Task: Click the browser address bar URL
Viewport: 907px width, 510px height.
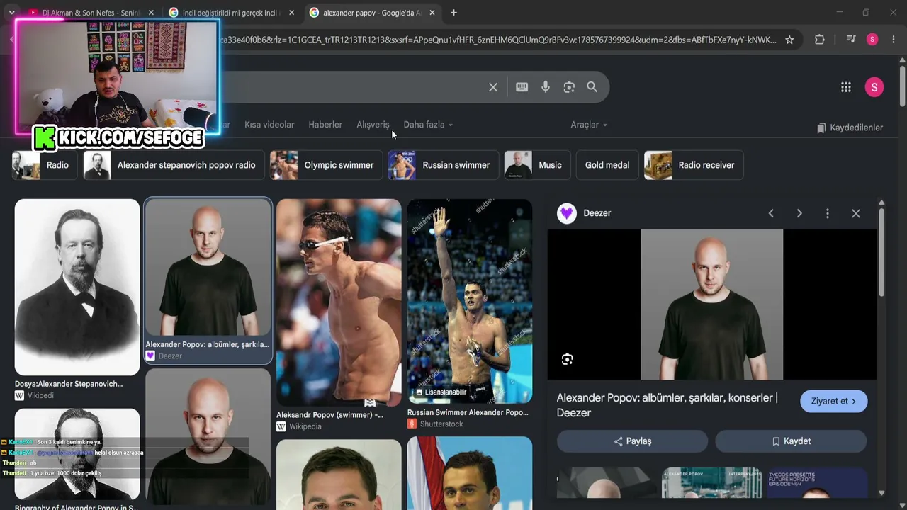Action: point(496,40)
